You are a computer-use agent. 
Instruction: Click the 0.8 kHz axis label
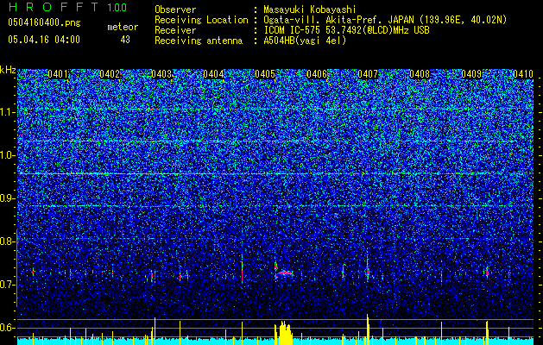coord(7,241)
